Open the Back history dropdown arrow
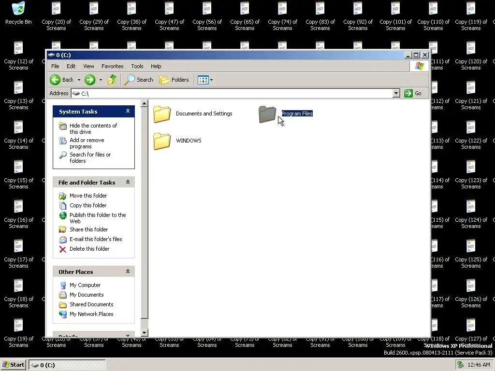Screen dimensions: 495x371 [79, 80]
